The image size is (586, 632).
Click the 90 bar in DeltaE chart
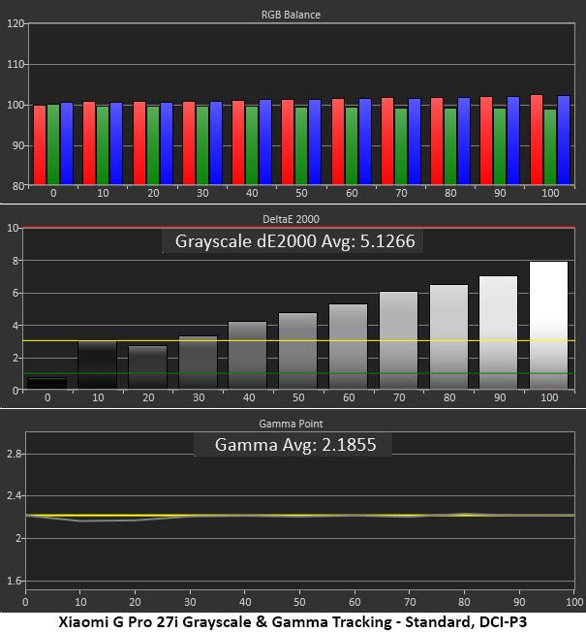498,332
